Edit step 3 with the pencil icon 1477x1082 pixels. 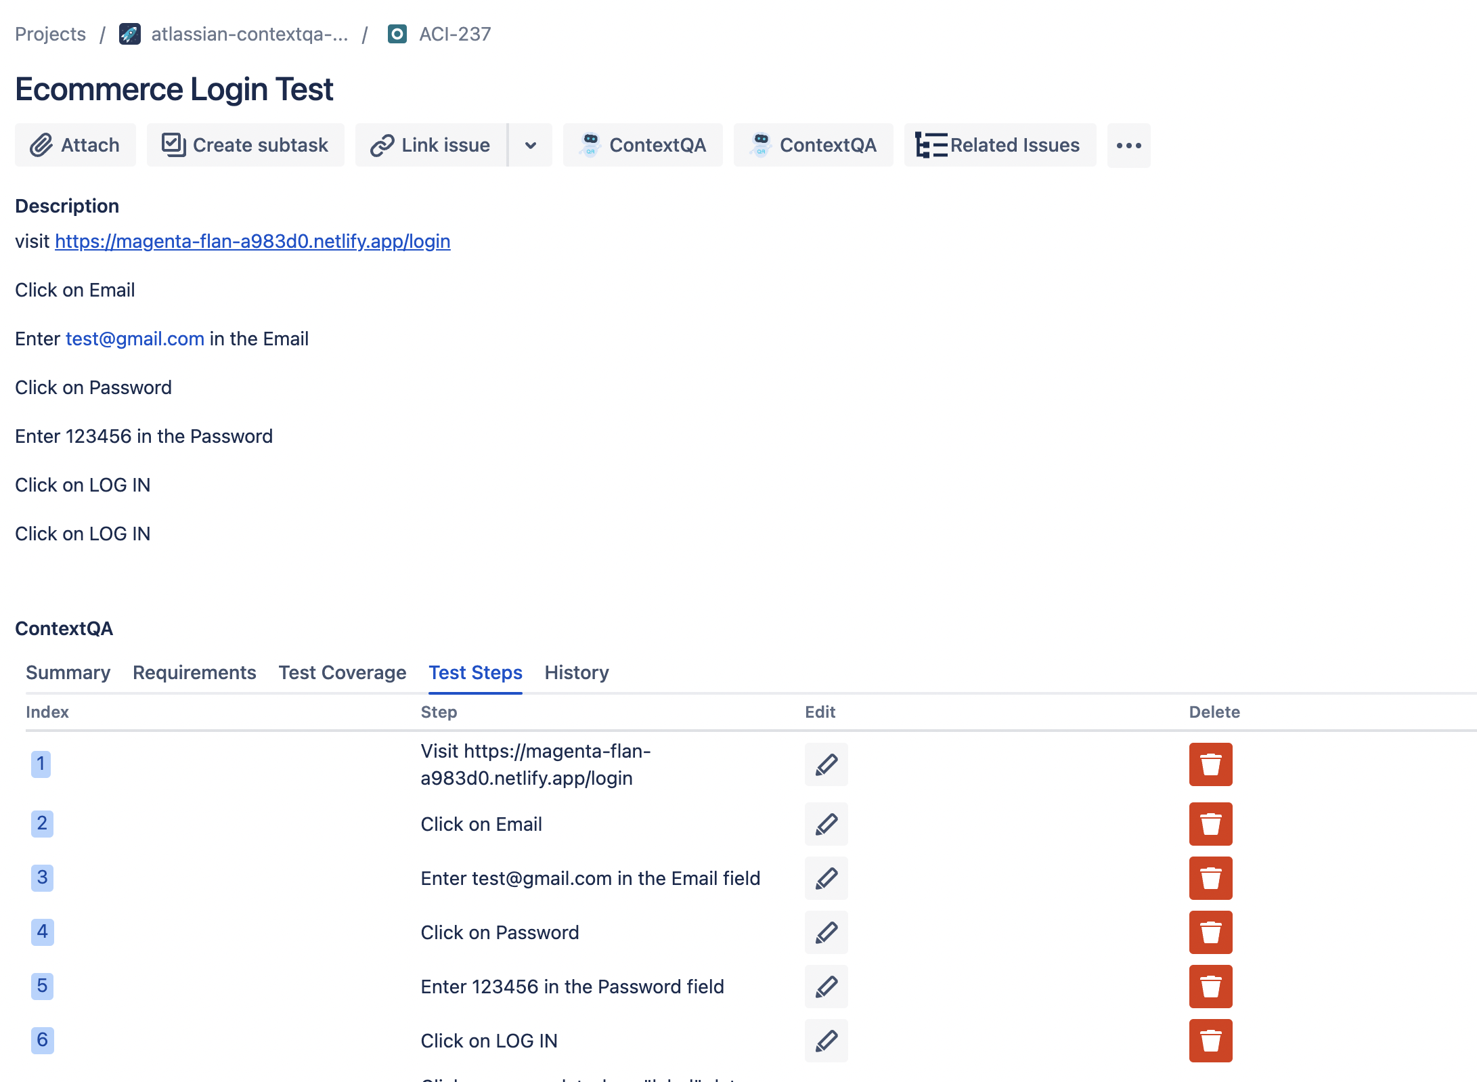[x=826, y=878]
